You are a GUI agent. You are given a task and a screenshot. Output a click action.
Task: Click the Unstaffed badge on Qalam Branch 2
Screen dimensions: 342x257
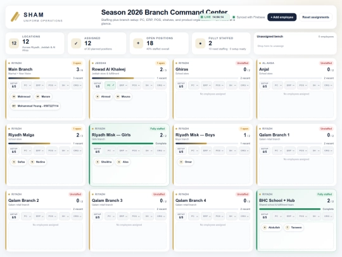[75, 194]
